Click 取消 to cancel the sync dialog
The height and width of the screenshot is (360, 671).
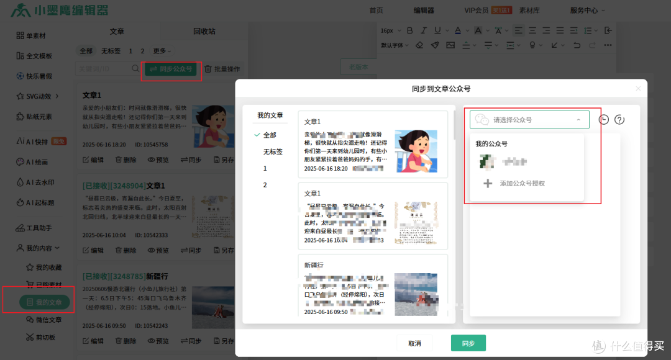pyautogui.click(x=414, y=343)
